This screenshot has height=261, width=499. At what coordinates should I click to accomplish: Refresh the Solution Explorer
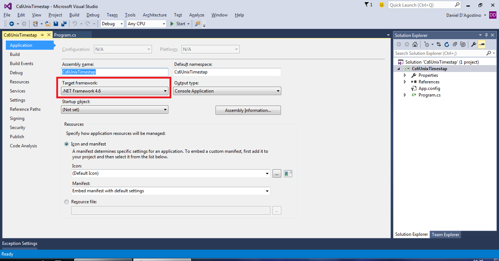point(446,45)
